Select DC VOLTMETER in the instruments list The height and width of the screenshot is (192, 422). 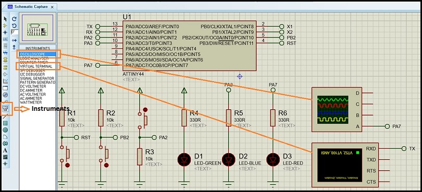click(33, 86)
